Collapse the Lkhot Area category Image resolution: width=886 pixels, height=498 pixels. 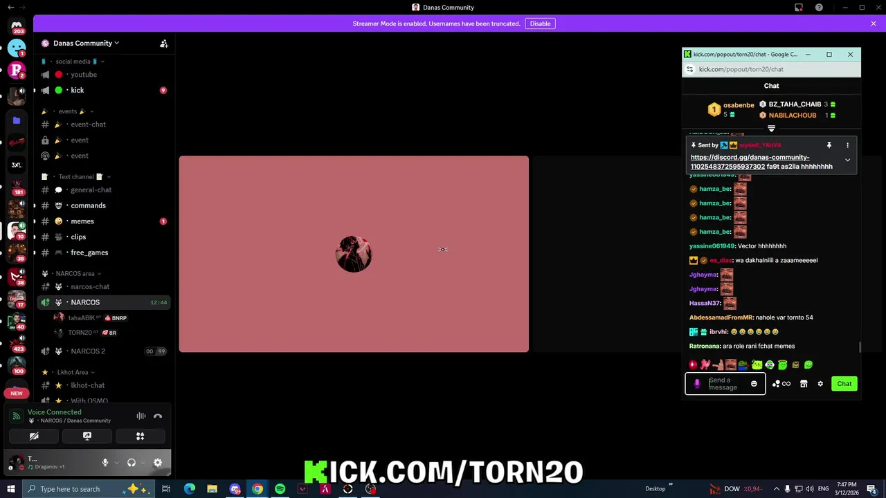[69, 372]
